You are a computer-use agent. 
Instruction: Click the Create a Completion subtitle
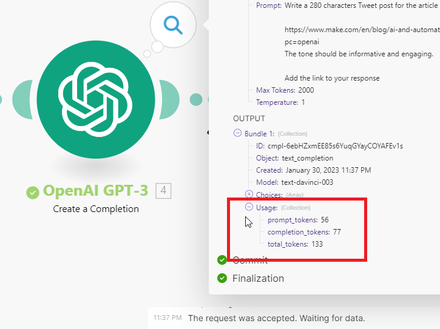pos(96,209)
